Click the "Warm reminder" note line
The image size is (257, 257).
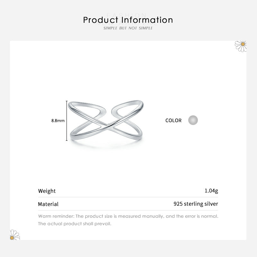(x=128, y=216)
